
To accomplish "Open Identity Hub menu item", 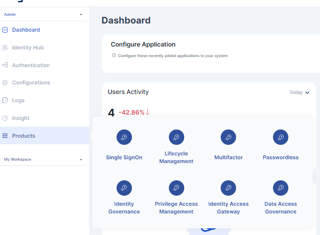I will point(28,47).
